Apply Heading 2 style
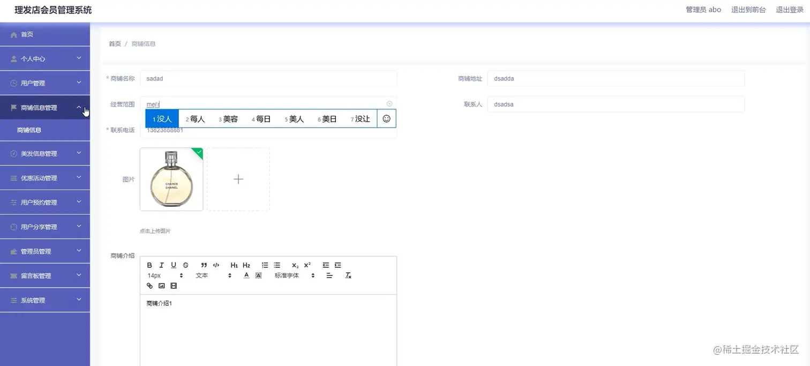 coord(246,265)
